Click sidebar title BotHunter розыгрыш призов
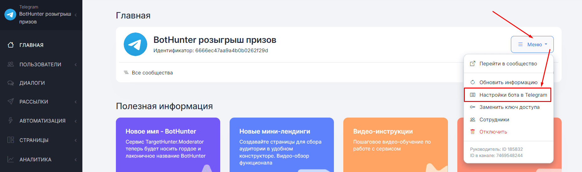Screen dimensions: 582x172 tap(45, 18)
